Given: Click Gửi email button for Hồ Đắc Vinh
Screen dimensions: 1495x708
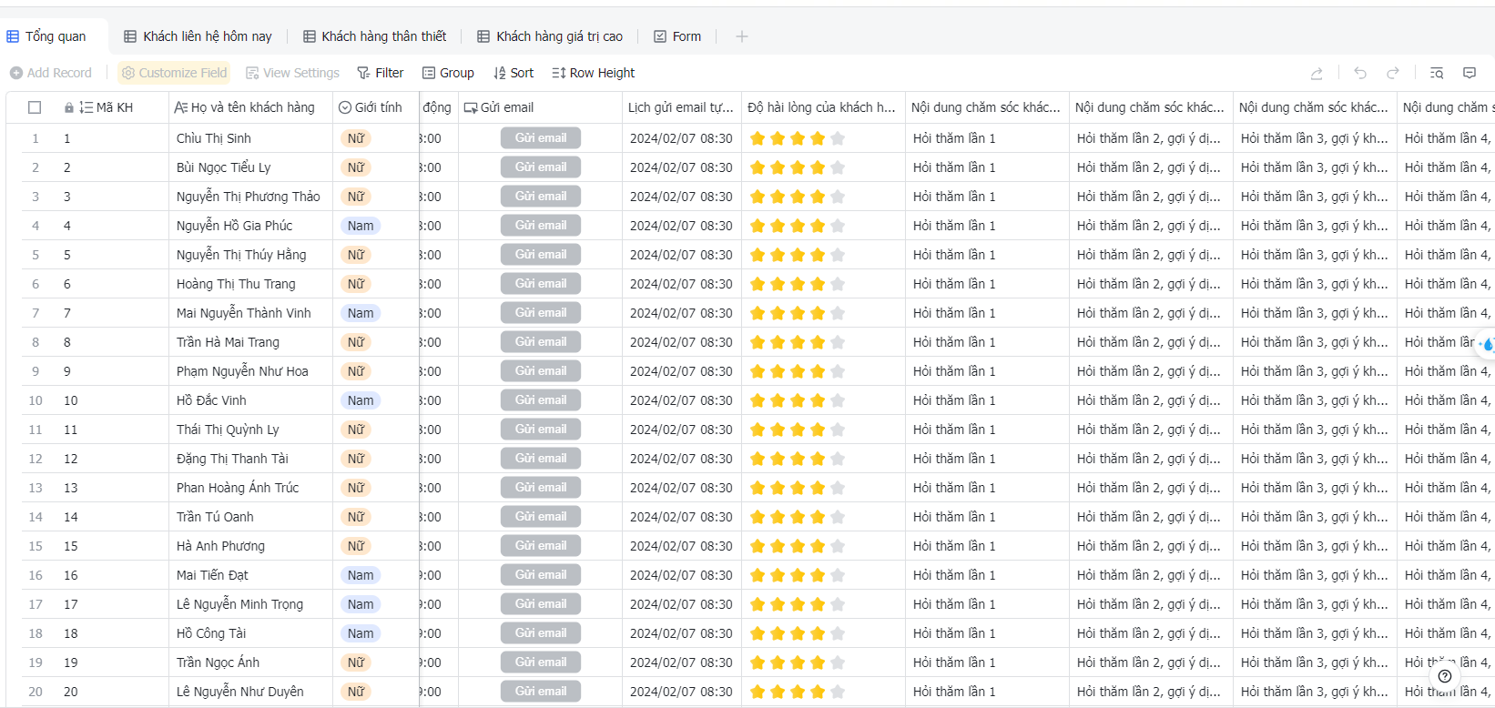Looking at the screenshot, I should 541,400.
